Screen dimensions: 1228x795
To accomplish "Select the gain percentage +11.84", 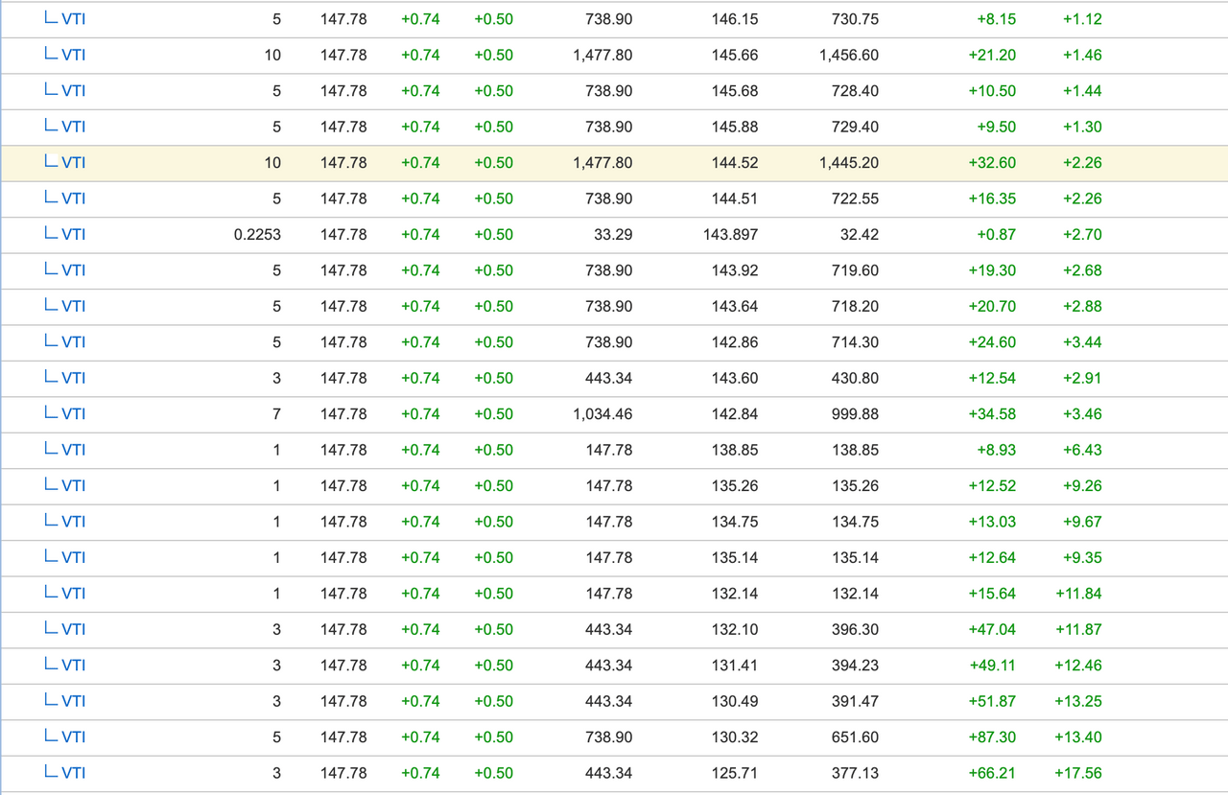I will pyautogui.click(x=1078, y=594).
